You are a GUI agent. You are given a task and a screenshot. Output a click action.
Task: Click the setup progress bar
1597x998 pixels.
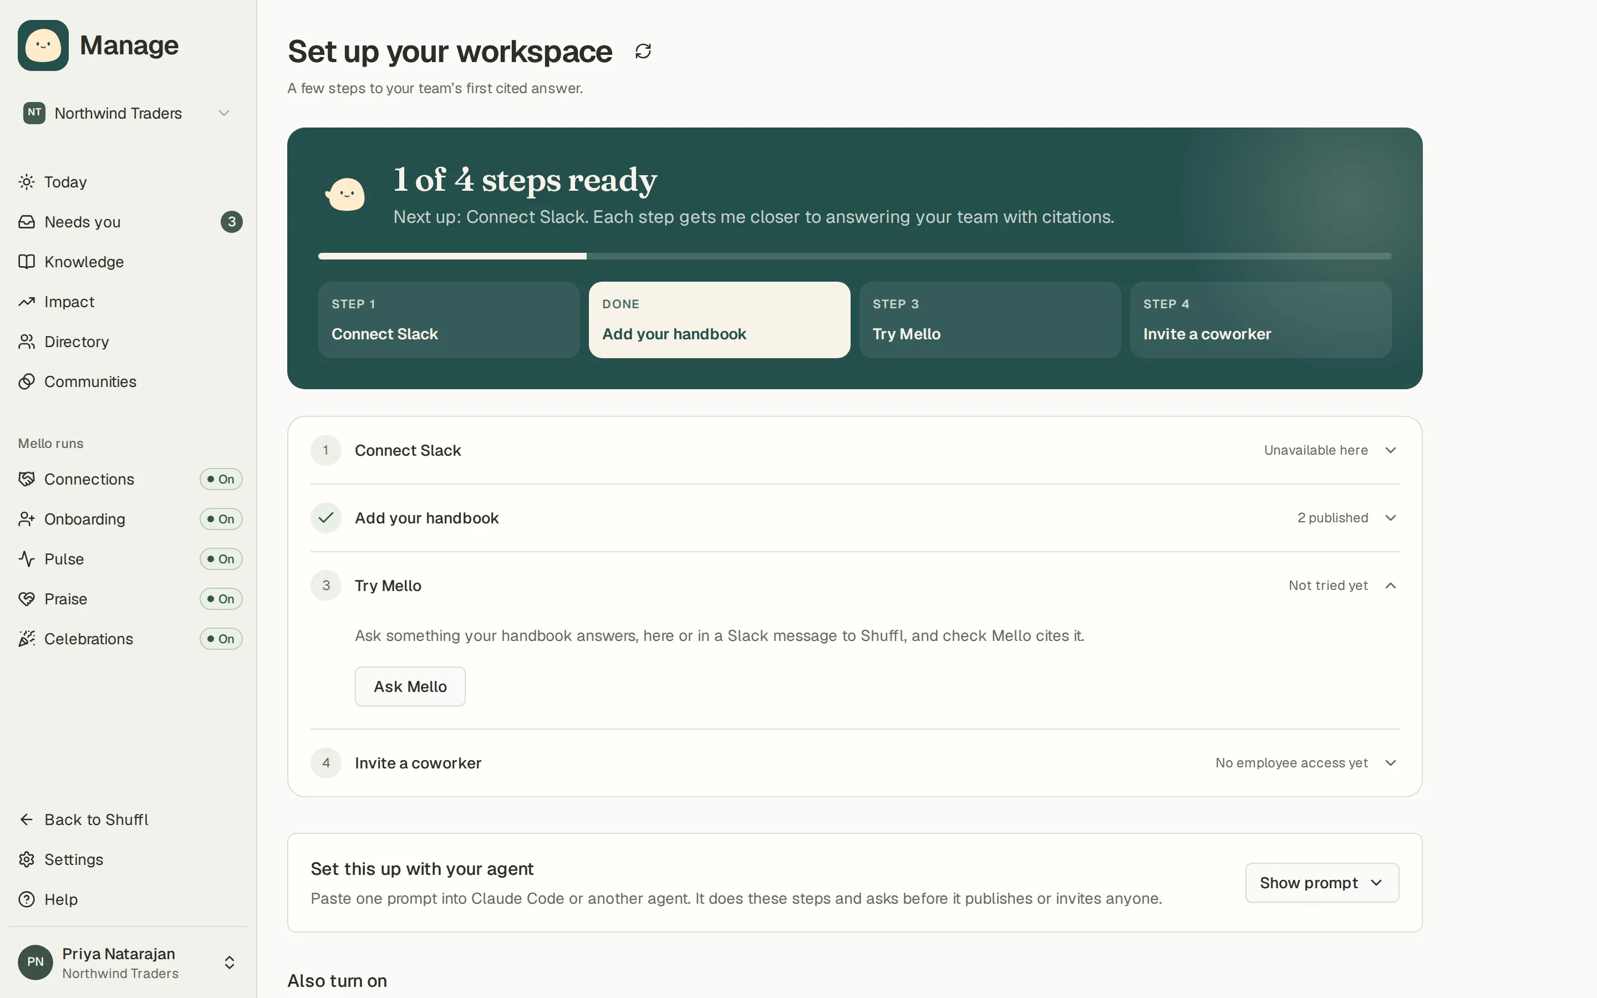pyautogui.click(x=855, y=256)
